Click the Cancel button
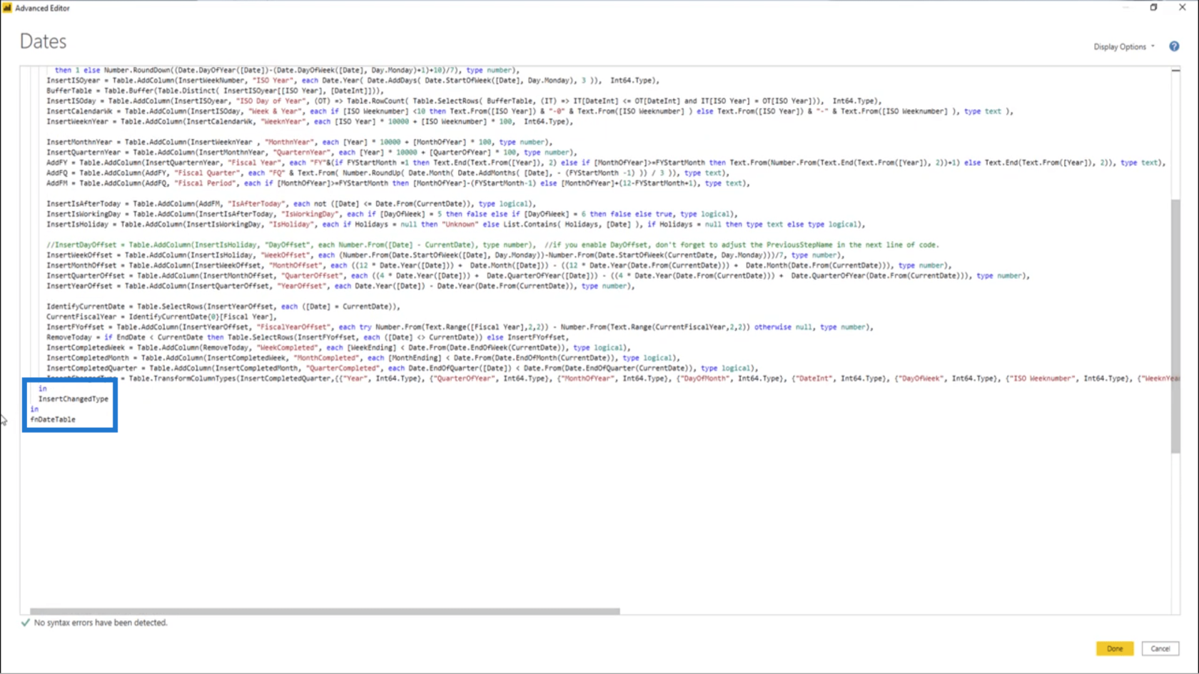Screen dimensions: 1199x674 [1160, 648]
